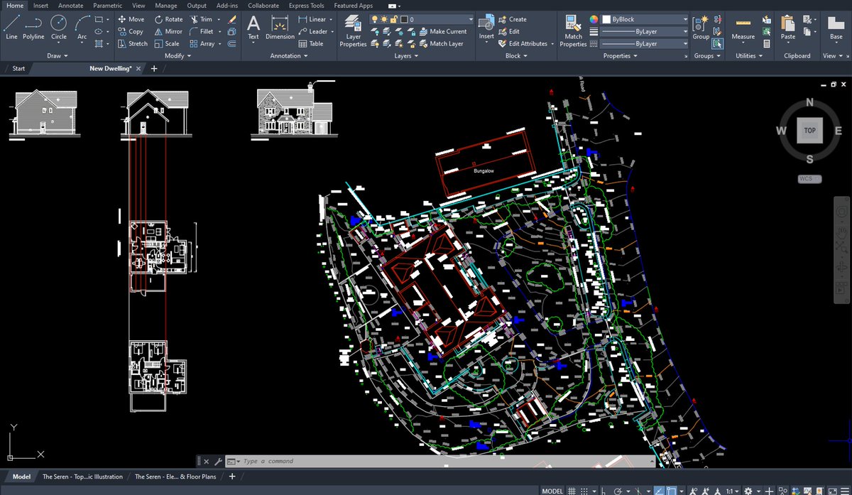The width and height of the screenshot is (852, 495).
Task: Add a new layout with plus button
Action: pyautogui.click(x=231, y=477)
